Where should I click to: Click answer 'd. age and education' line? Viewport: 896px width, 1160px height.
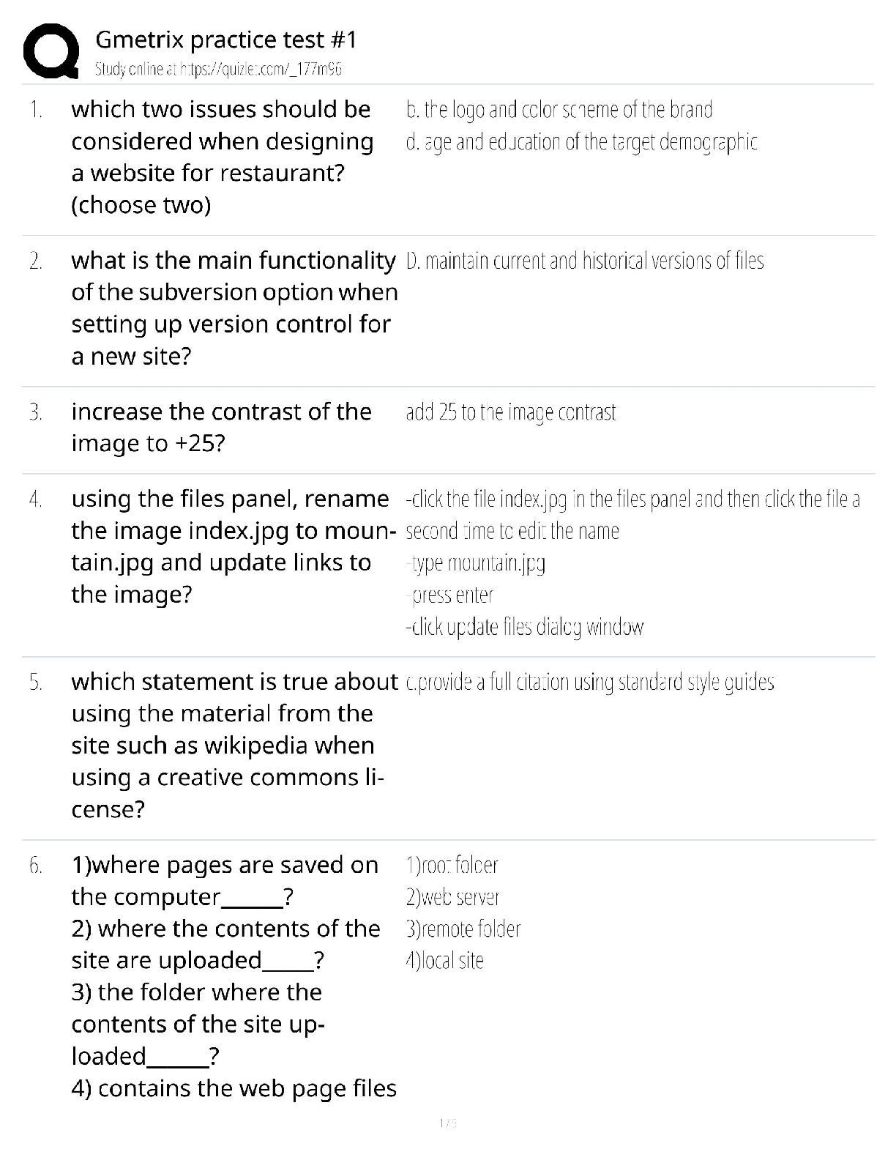581,142
